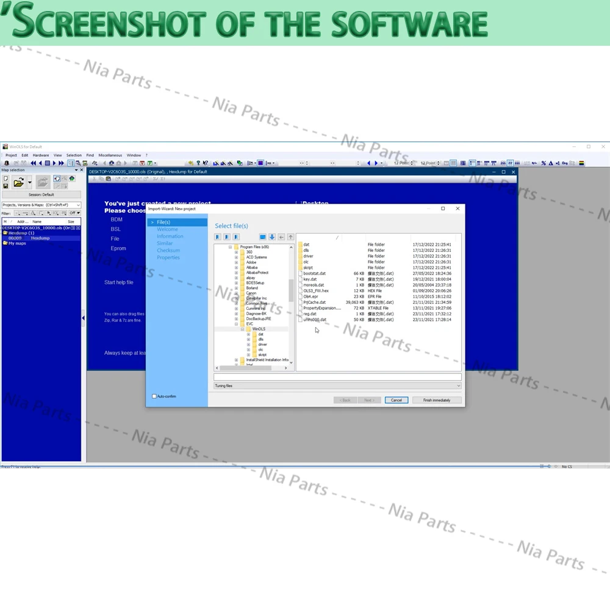The width and height of the screenshot is (610, 610).
Task: Select the File(s) step in the wizard sidebar
Action: coord(178,222)
